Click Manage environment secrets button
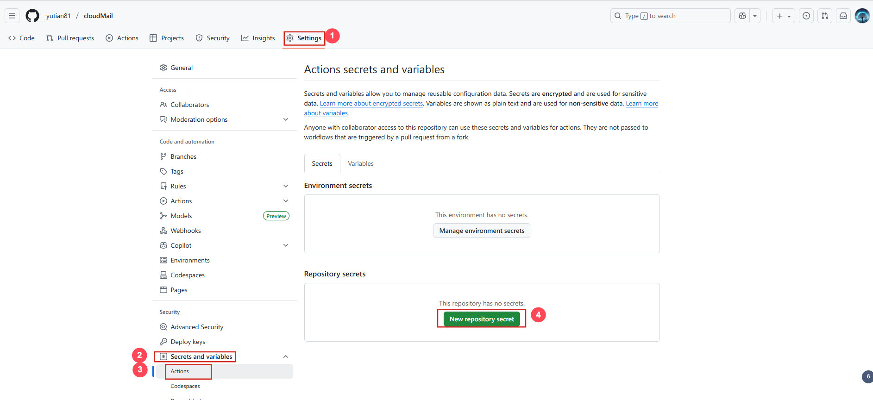 click(482, 231)
